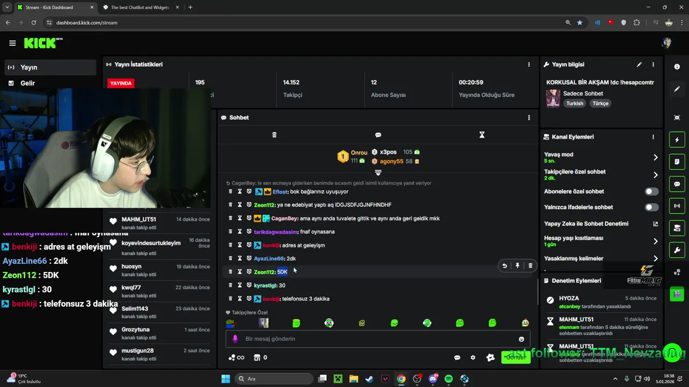This screenshot has height=387, width=689.
Task: Click the pencil icon in right sidebar
Action: point(677,89)
